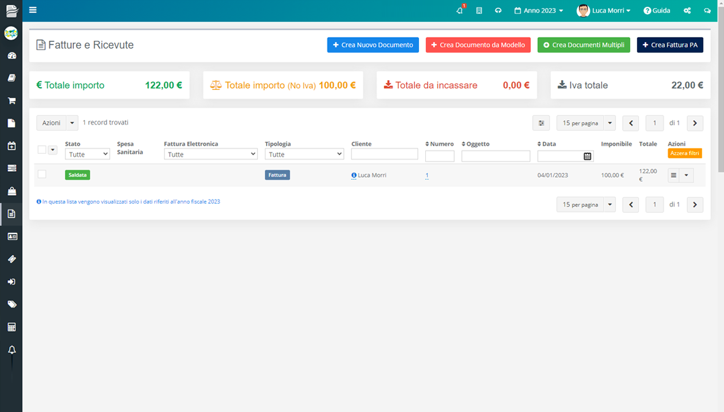The width and height of the screenshot is (724, 412).
Task: Open the bell icon in sidebar
Action: click(x=11, y=350)
